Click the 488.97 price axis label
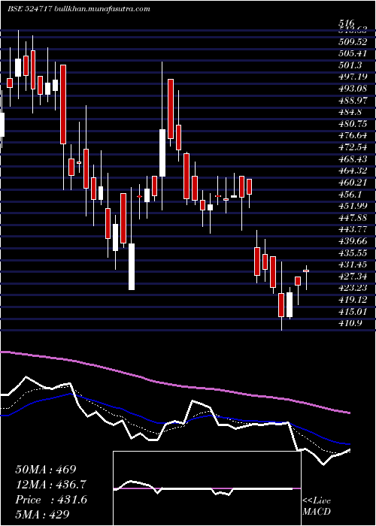Viewport: 376px width, 526px height. point(353,101)
